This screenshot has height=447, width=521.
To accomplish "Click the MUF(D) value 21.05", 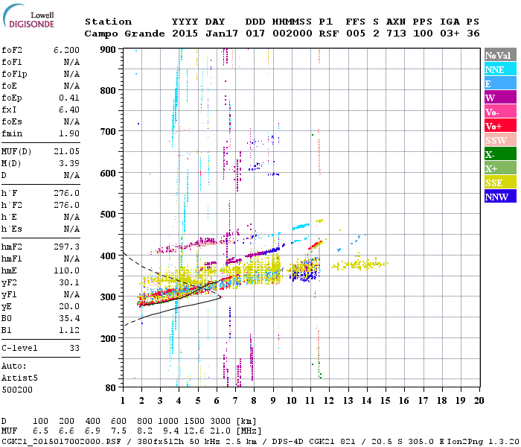I will tap(66, 152).
